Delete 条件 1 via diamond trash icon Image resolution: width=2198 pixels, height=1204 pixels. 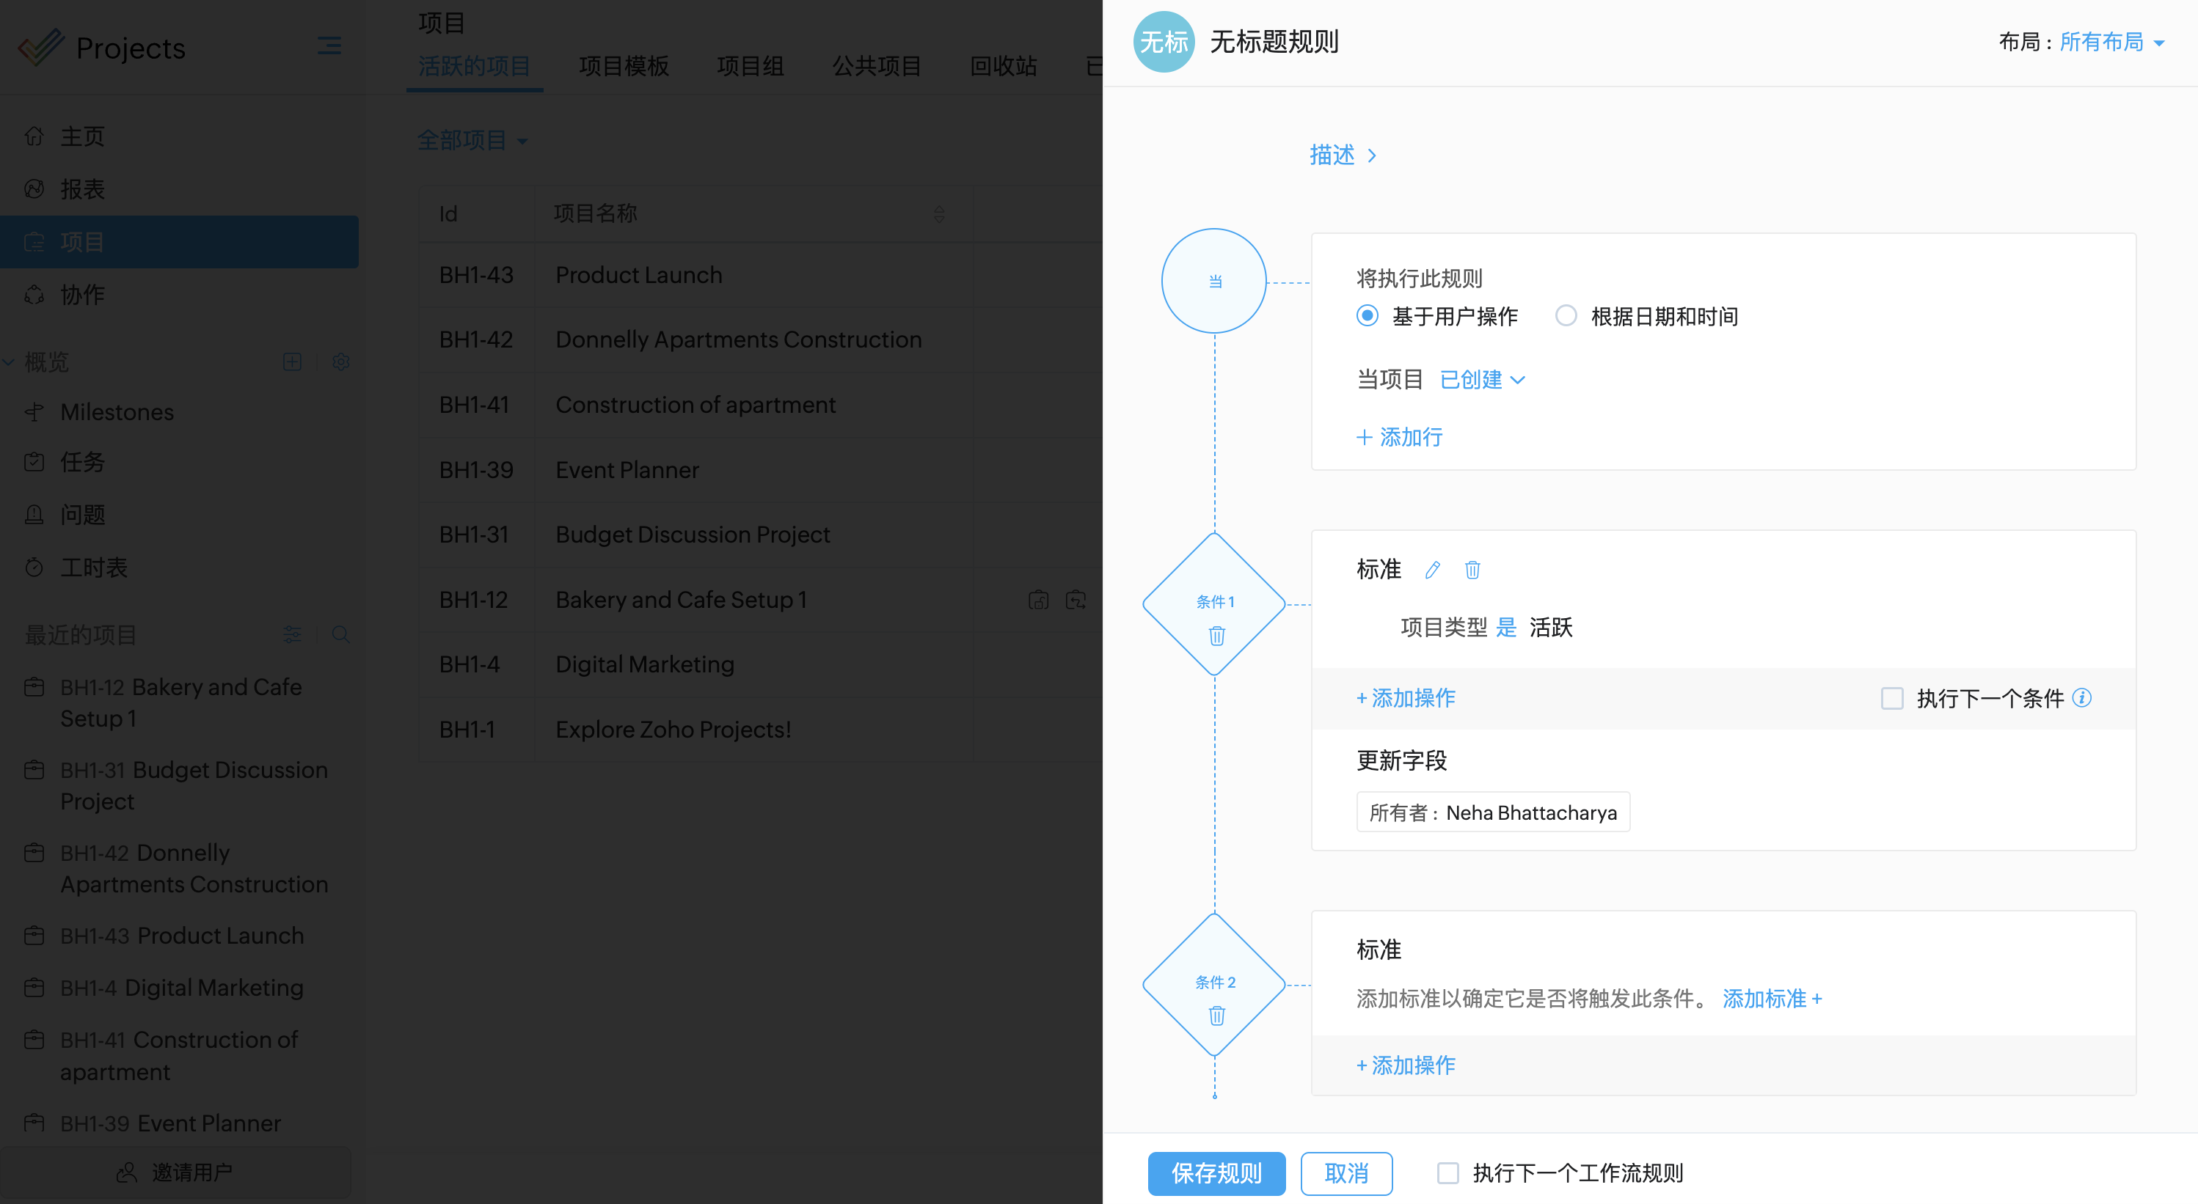(1216, 636)
